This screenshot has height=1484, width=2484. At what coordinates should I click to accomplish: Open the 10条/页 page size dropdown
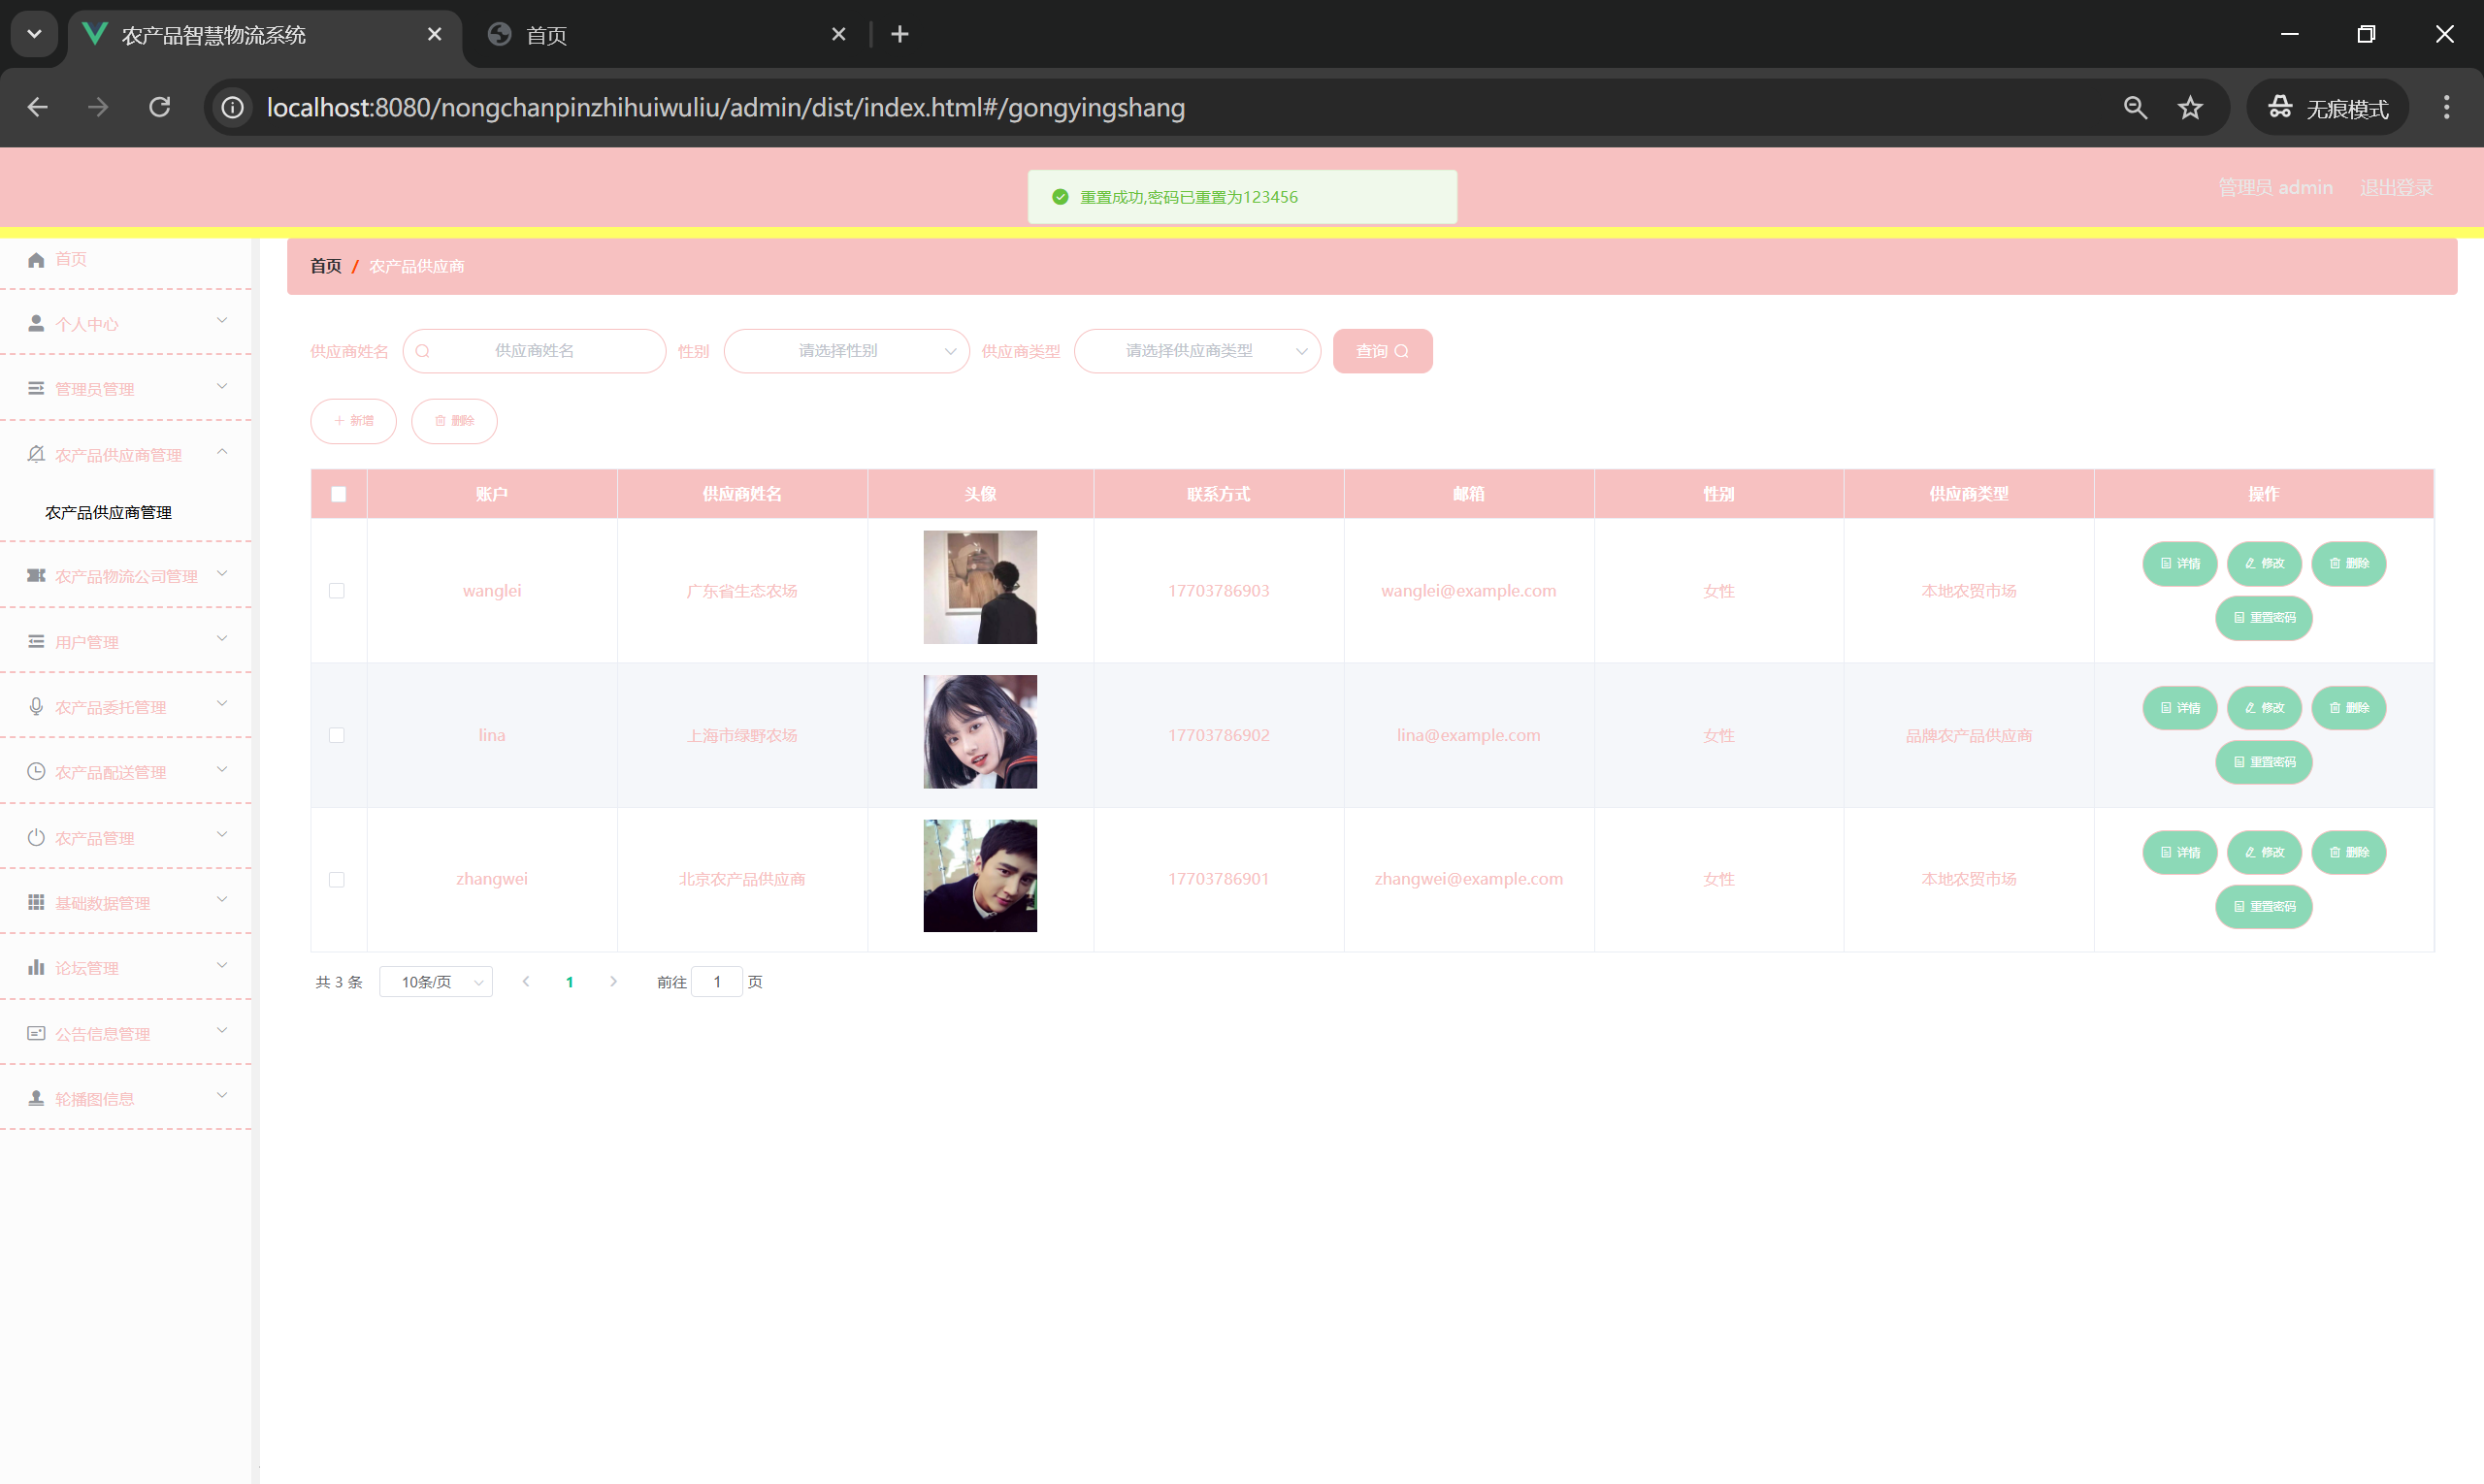tap(437, 983)
